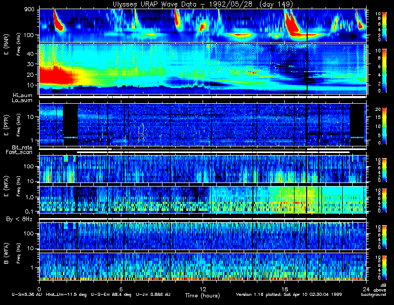Click the E (WFA) 10-100 Hz spectrogram panel
Viewport: 394px width, 305px height.
click(203, 169)
